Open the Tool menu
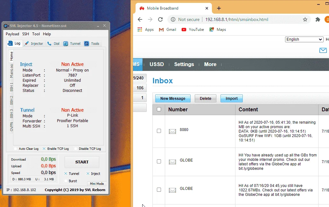329x207 pixels. [x=36, y=34]
